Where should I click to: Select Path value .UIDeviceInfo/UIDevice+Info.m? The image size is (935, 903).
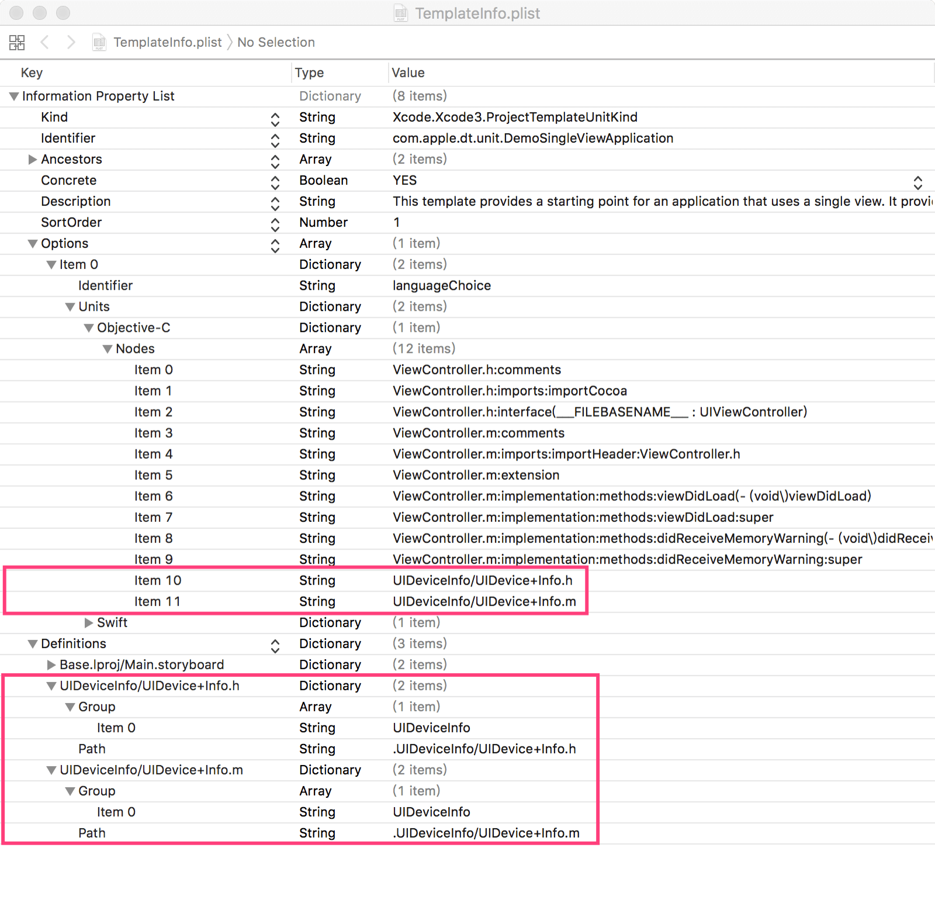click(x=486, y=833)
